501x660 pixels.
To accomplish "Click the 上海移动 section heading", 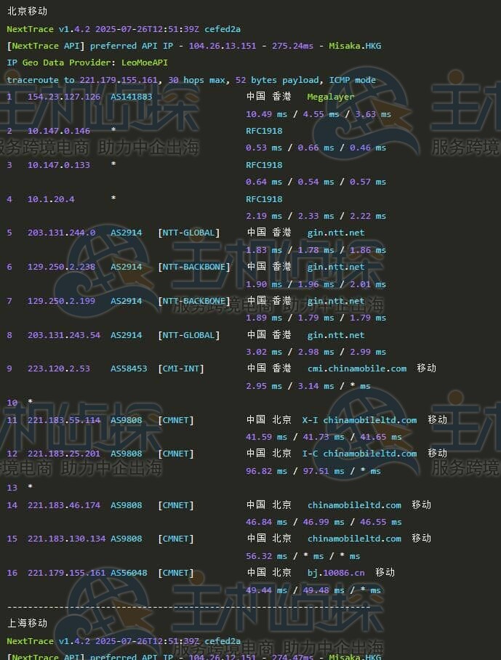I will (28, 623).
